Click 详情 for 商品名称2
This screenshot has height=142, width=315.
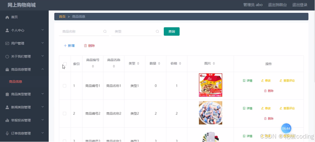248,108
